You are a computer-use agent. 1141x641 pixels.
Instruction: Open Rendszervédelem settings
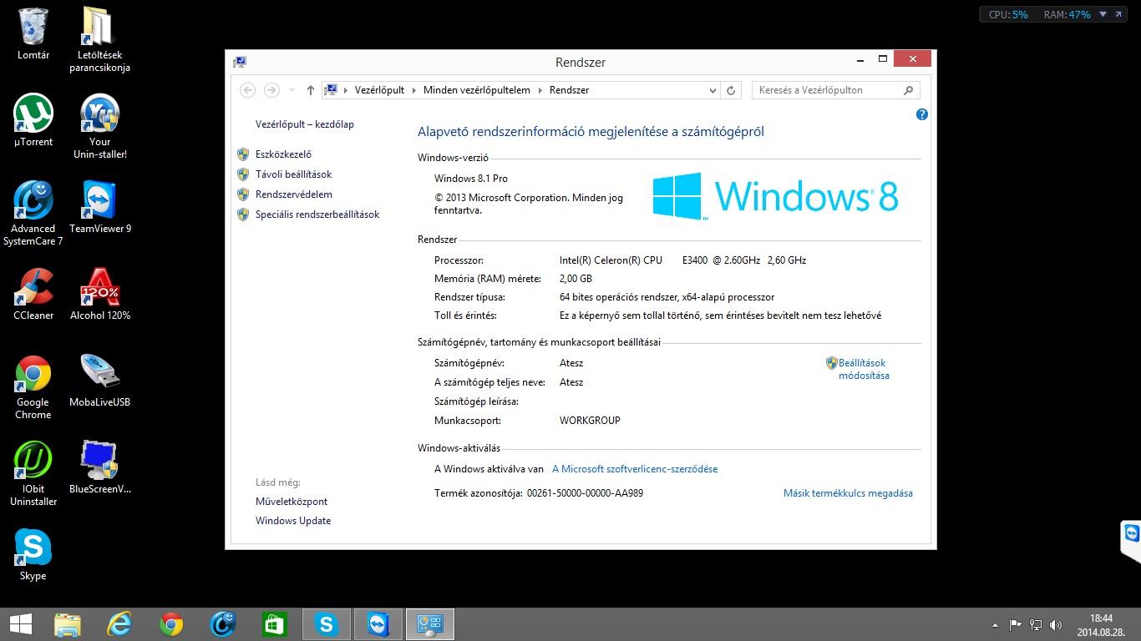(x=294, y=194)
